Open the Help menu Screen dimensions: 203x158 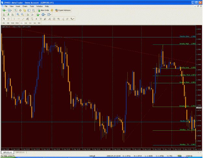tap(47, 6)
